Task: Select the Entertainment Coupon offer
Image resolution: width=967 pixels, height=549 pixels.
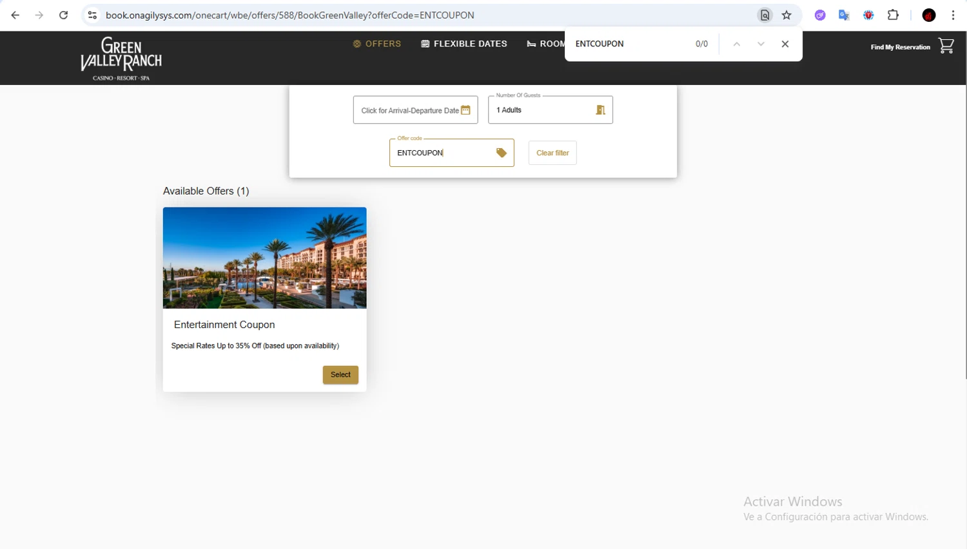Action: pyautogui.click(x=340, y=375)
